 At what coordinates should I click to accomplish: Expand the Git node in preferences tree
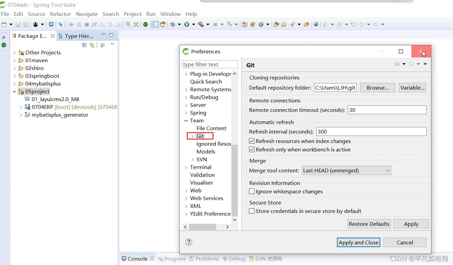(192, 136)
